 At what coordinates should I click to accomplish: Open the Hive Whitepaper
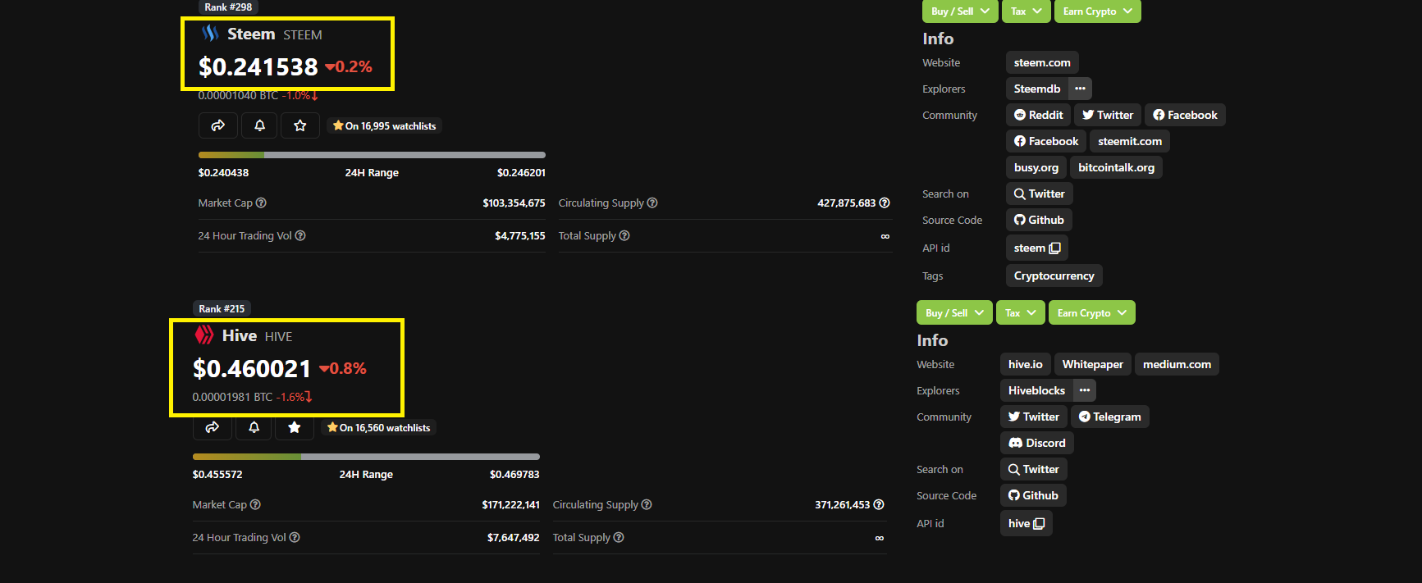(1093, 364)
